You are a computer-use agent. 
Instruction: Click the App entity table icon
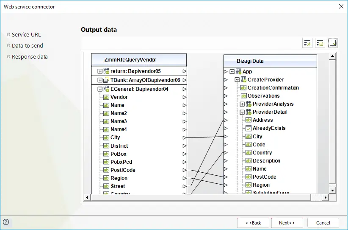[238, 72]
